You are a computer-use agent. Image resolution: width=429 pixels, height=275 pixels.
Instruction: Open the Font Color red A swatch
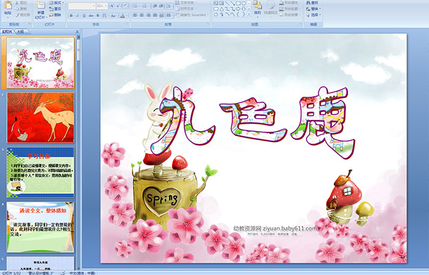(123, 15)
